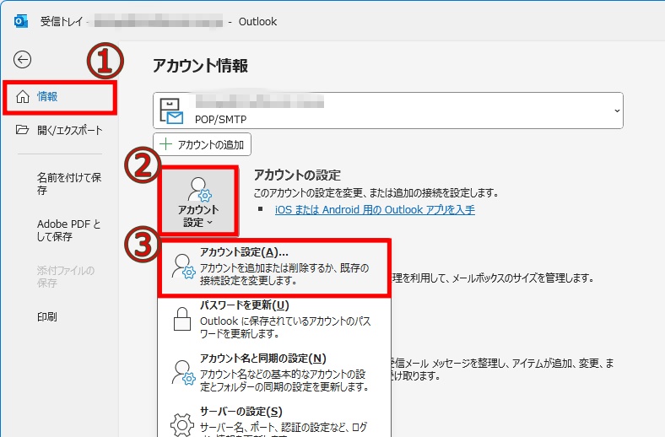Viewport: 665px width, 437px height.
Task: Select 印刷 in the left sidebar
Action: click(47, 317)
